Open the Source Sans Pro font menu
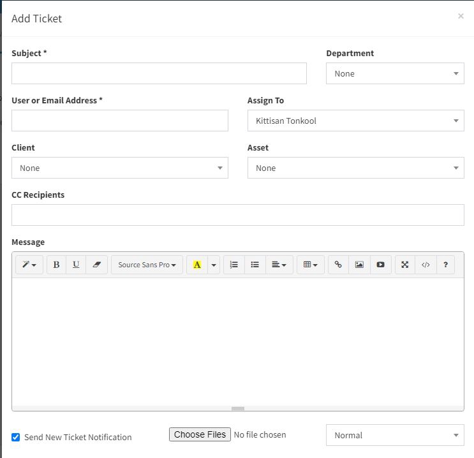The image size is (474, 458). click(x=147, y=265)
